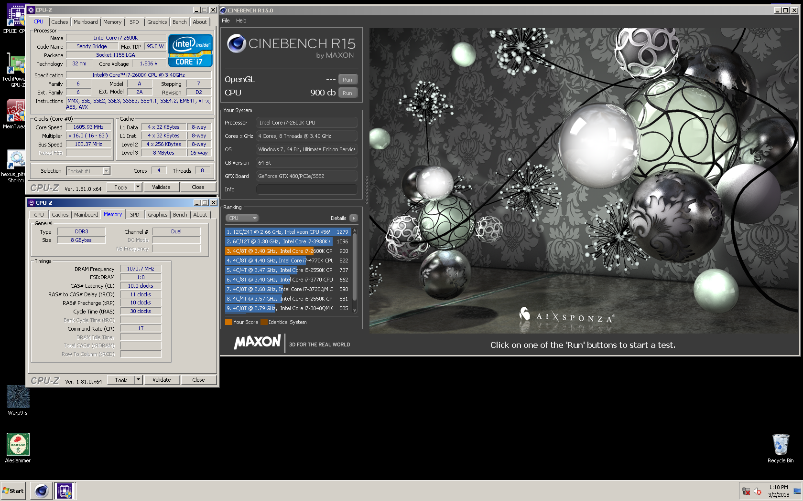
Task: Select ranking entry 4 i7-4770K 822
Action: coord(288,261)
